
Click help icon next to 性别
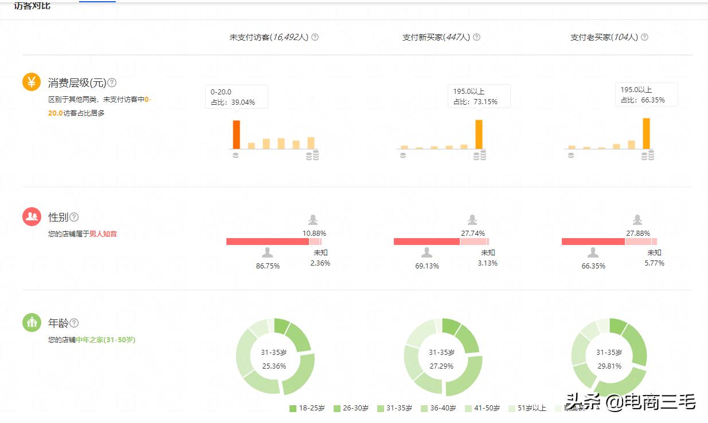pyautogui.click(x=74, y=217)
